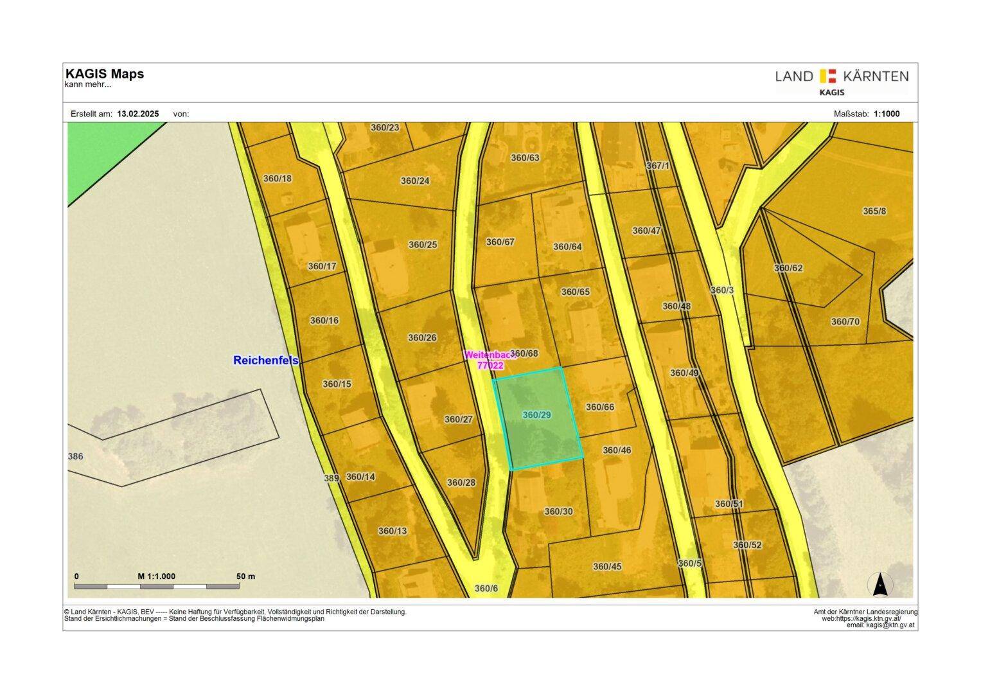Select parcel label 360/49
This screenshot has height=694, width=981.
coord(684,373)
